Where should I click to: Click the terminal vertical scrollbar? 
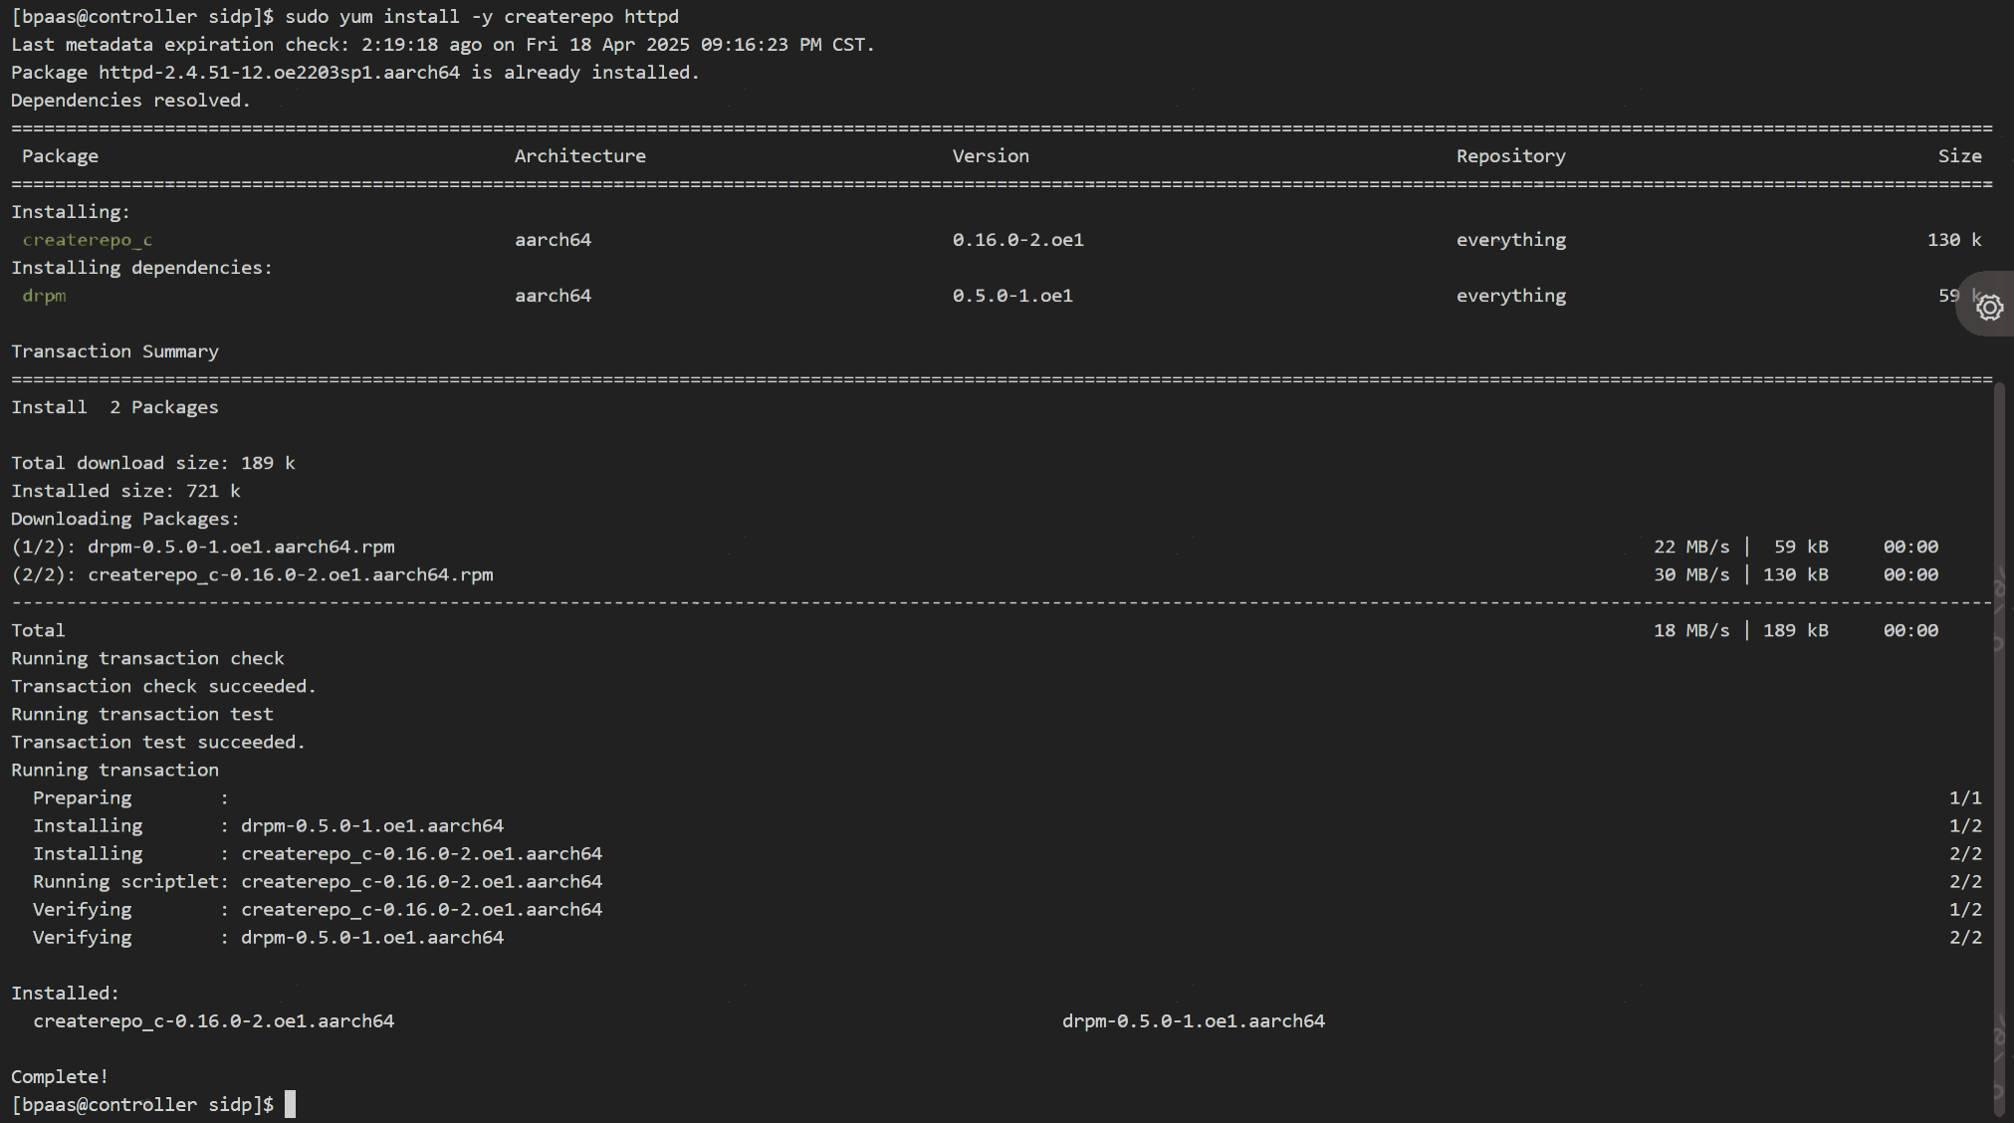1999,747
